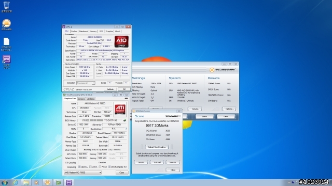Switch to the Caches tab in CPU-Z

[x=74, y=31]
